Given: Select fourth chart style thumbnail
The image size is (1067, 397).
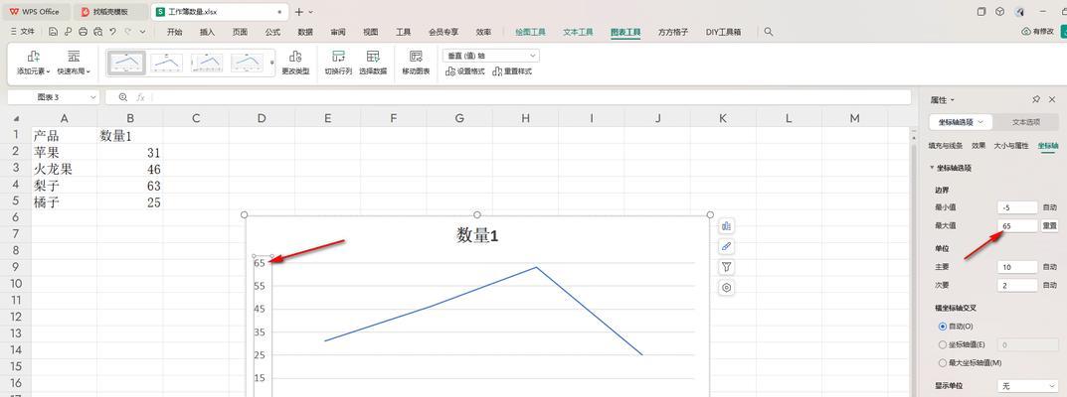Looking at the screenshot, I should 247,63.
